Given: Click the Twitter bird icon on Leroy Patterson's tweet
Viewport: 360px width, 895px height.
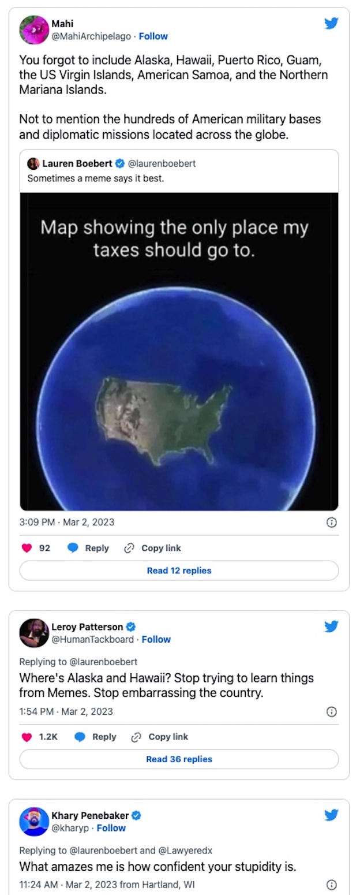Looking at the screenshot, I should tap(331, 626).
